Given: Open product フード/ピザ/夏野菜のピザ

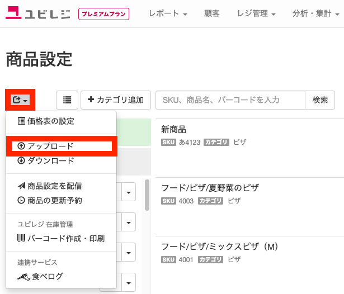Looking at the screenshot, I should 210,188.
